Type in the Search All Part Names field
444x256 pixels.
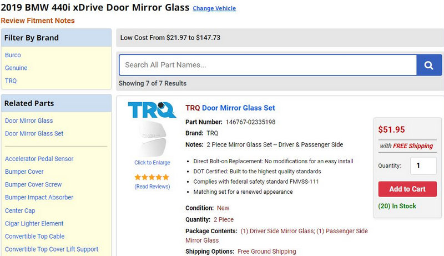(268, 65)
